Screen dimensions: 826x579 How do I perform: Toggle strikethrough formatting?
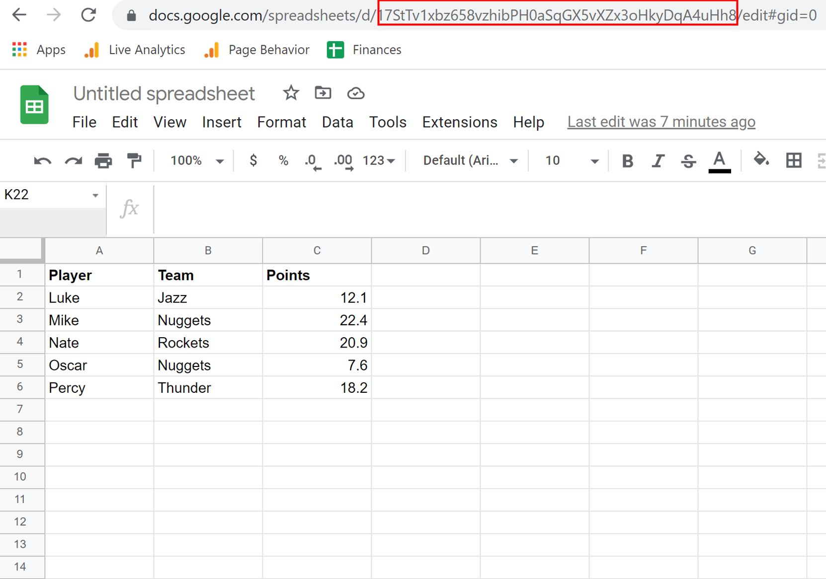click(688, 161)
